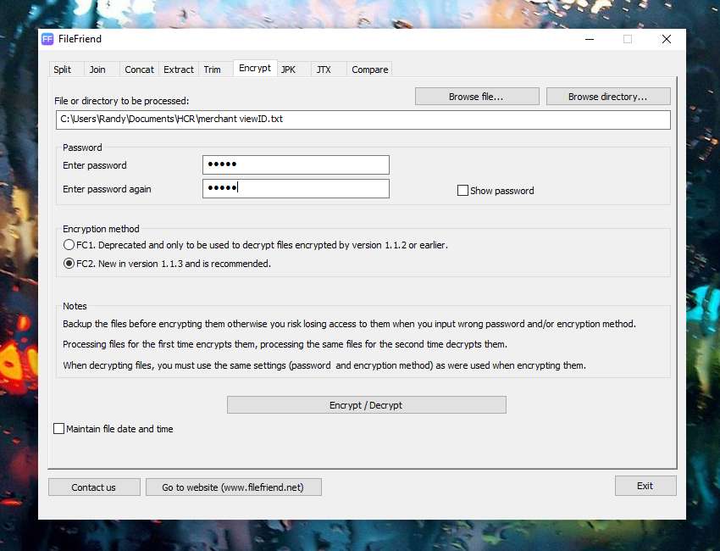The width and height of the screenshot is (720, 551).
Task: Click the "Enter password again" label
Action: click(107, 189)
